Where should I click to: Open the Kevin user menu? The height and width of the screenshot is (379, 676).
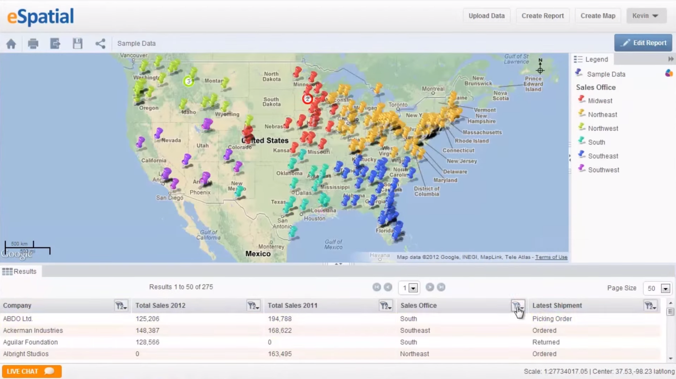point(646,15)
